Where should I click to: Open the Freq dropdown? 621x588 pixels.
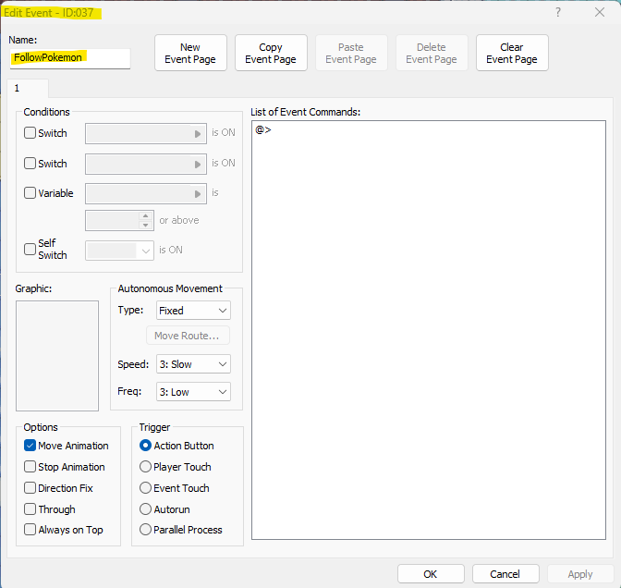[x=192, y=392]
